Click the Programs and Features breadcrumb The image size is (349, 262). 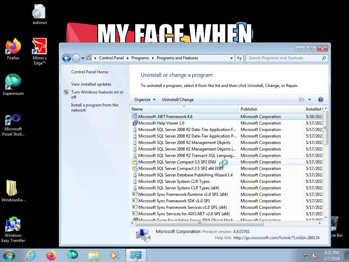point(177,58)
